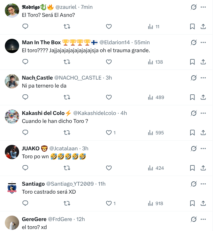Reply to Rodrigo's tweet
Image resolution: width=213 pixels, height=231 pixels.
[25, 26]
